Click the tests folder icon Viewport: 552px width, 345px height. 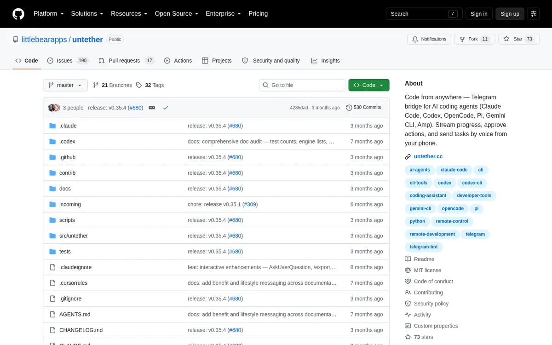[x=52, y=252]
